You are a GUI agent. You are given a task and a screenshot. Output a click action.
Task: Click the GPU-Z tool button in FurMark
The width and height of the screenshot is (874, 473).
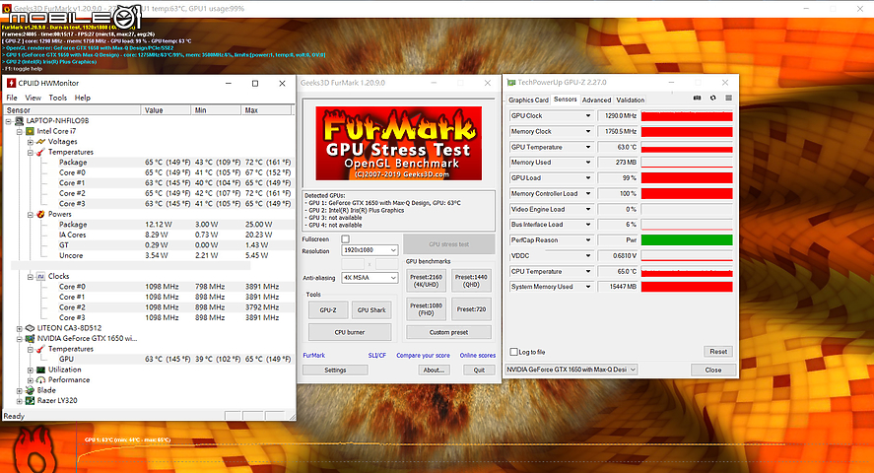tap(328, 310)
